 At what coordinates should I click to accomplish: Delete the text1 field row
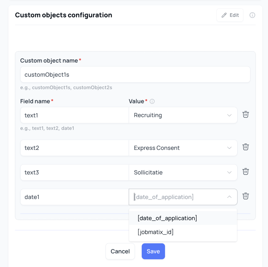point(246,115)
